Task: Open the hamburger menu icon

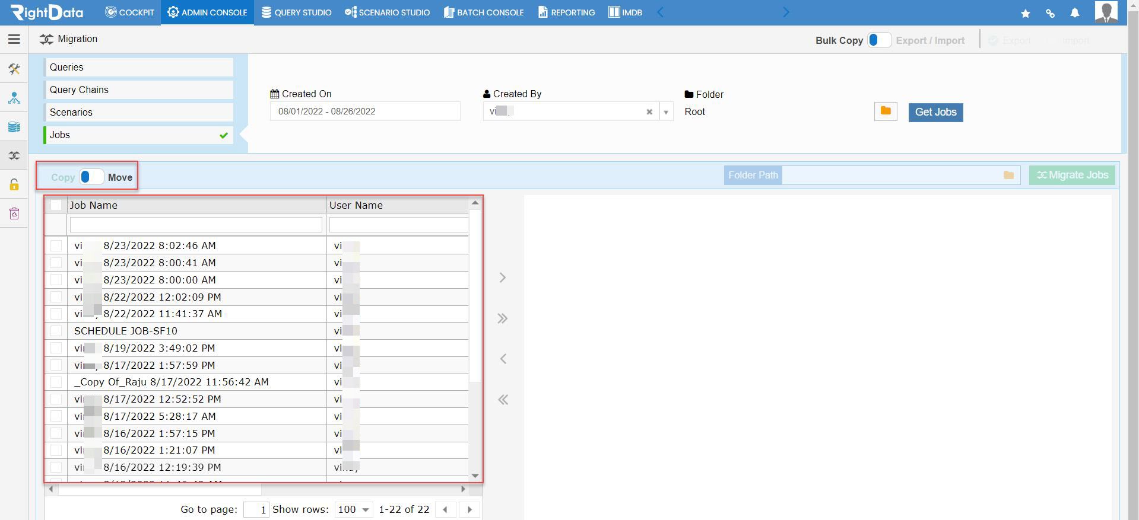Action: [14, 39]
